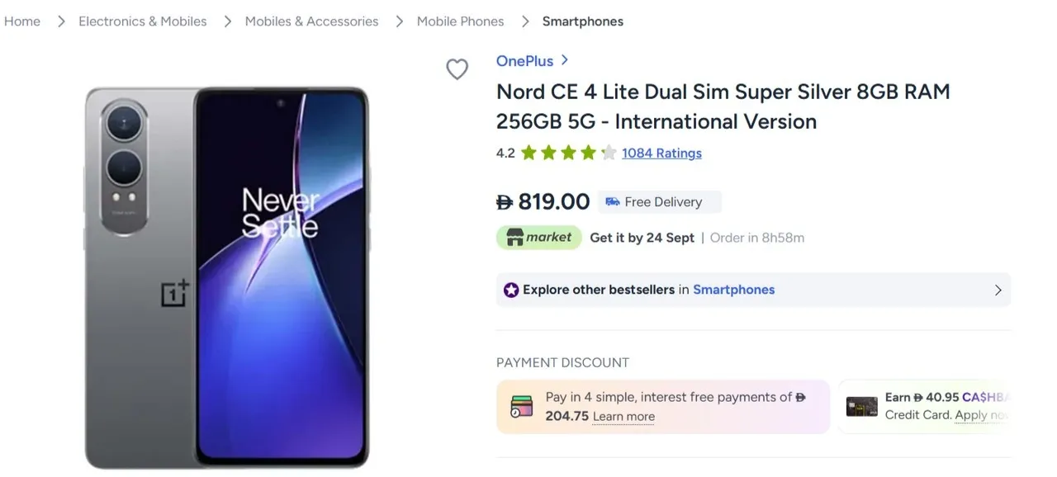1057x477 pixels.
Task: Open the Smartphones link in the bestsellers banner
Action: pos(733,290)
